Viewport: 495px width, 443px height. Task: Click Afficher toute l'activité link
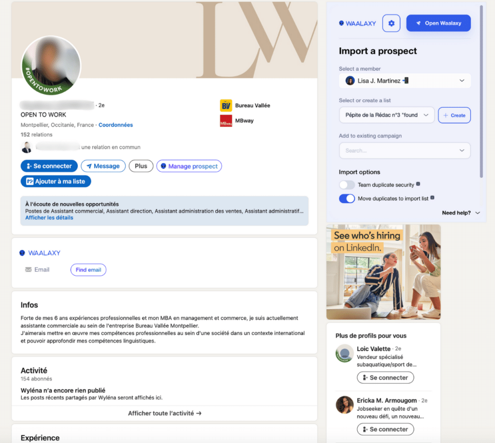click(164, 414)
